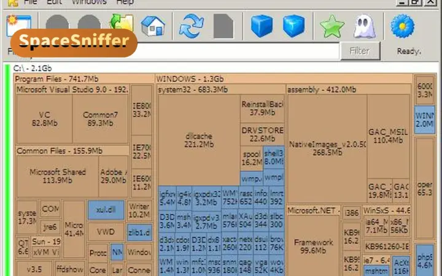This screenshot has width=442, height=276.
Task: Click the Filter button
Action: click(x=360, y=51)
